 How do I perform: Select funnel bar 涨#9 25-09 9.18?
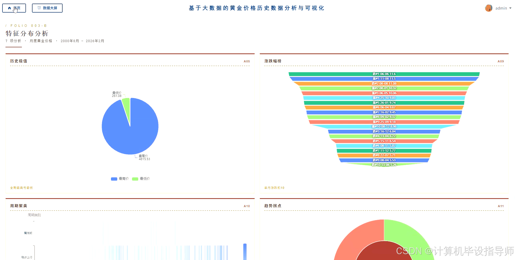coord(384,122)
